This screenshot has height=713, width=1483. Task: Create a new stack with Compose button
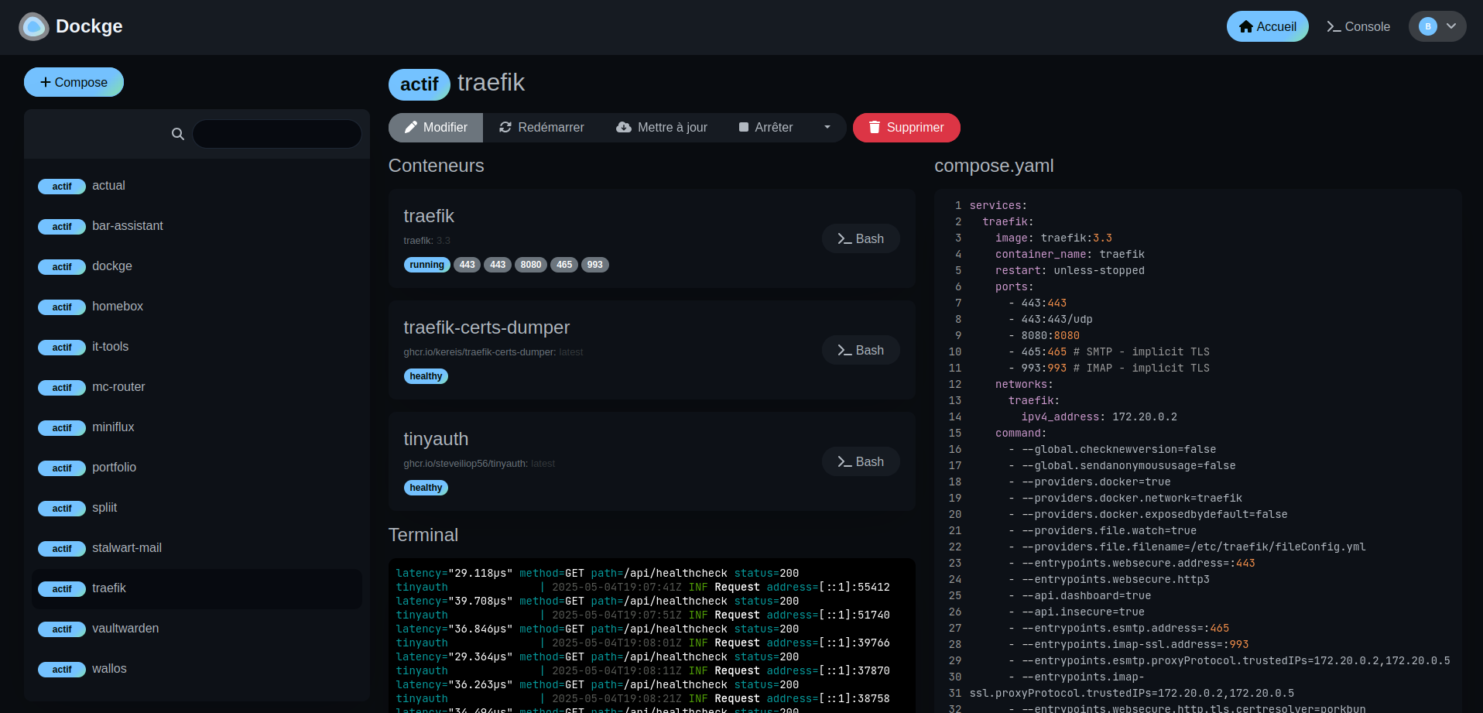(74, 82)
